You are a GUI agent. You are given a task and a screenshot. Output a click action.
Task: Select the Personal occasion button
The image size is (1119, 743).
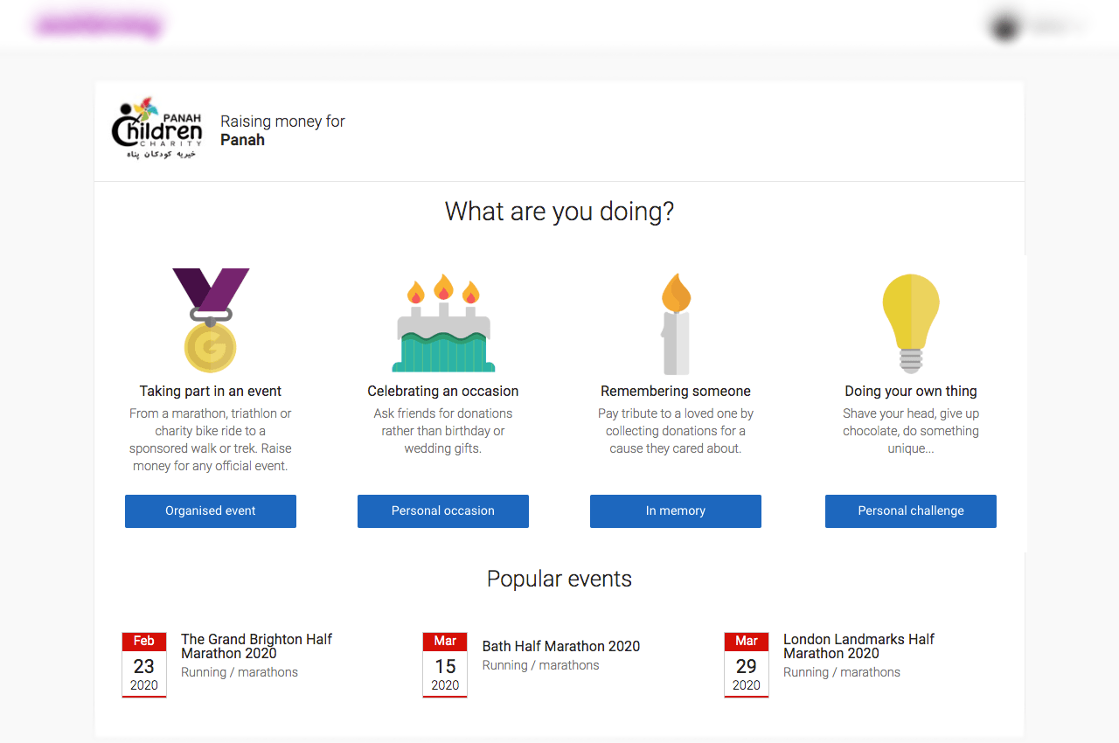[x=442, y=510]
